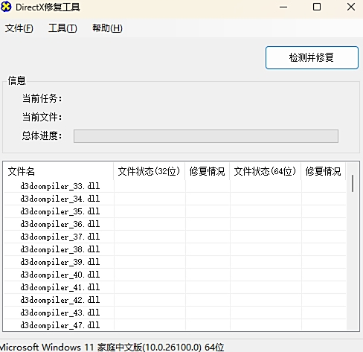The image size is (363, 352).
Task: Close the DirectX修复工具 window
Action: pos(351,7)
